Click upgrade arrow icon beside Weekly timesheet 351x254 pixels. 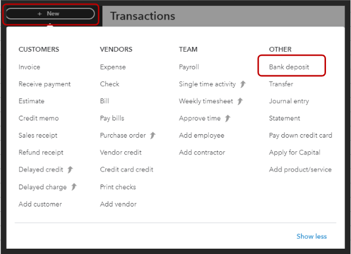tap(240, 101)
